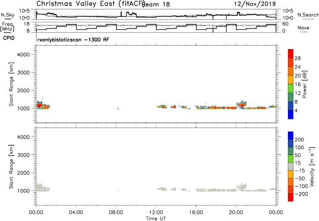The width and height of the screenshot is (319, 221).
Task: Pick the Velocity colorbar segment between -15 and -50
Action: coord(291,174)
